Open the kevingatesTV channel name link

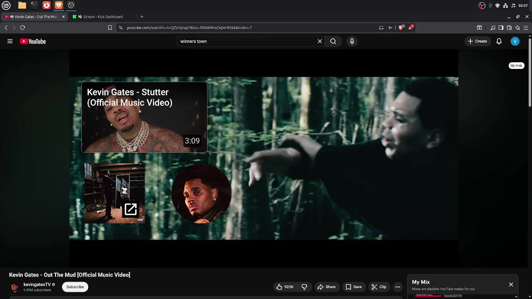(x=37, y=284)
